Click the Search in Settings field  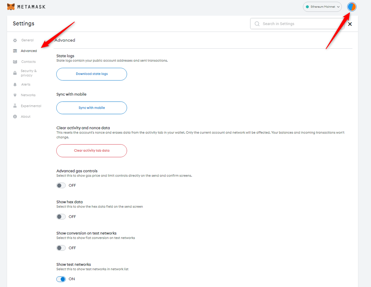tap(297, 24)
